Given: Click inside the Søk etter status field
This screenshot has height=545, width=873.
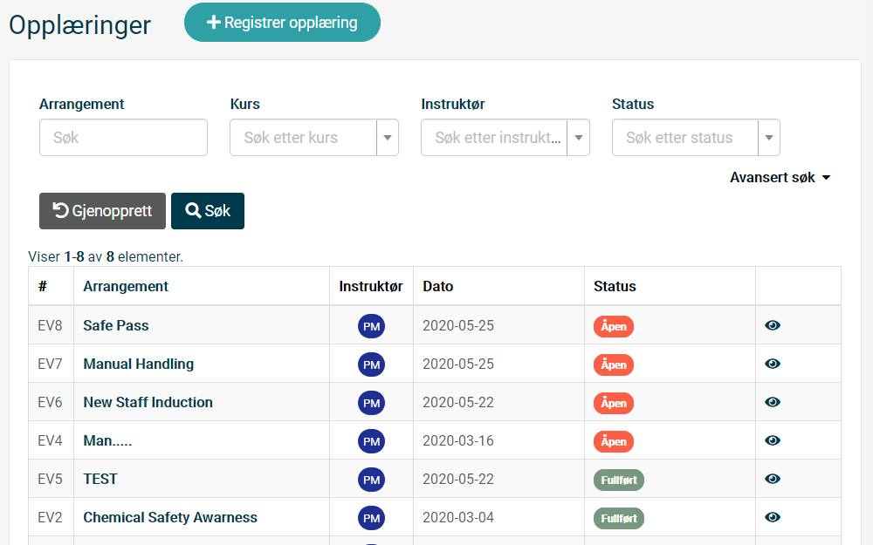Looking at the screenshot, I should pyautogui.click(x=685, y=138).
